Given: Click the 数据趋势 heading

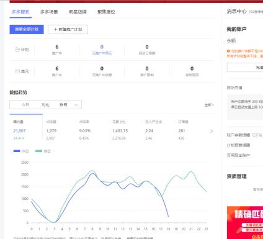Looking at the screenshot, I should point(19,92).
